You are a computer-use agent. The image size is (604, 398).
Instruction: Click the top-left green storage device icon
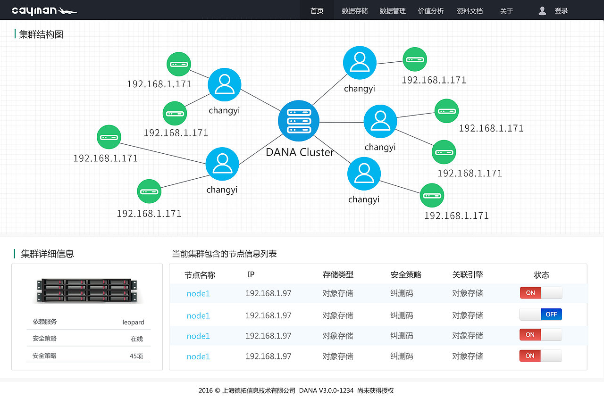178,64
